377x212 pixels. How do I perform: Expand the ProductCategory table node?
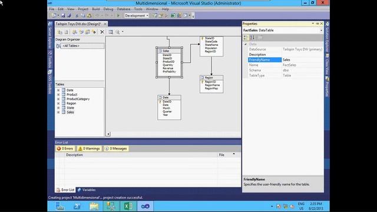coord(58,99)
